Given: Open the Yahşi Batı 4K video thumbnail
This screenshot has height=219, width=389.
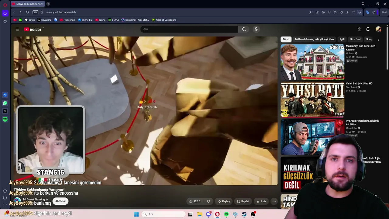Looking at the screenshot, I should coord(312,99).
